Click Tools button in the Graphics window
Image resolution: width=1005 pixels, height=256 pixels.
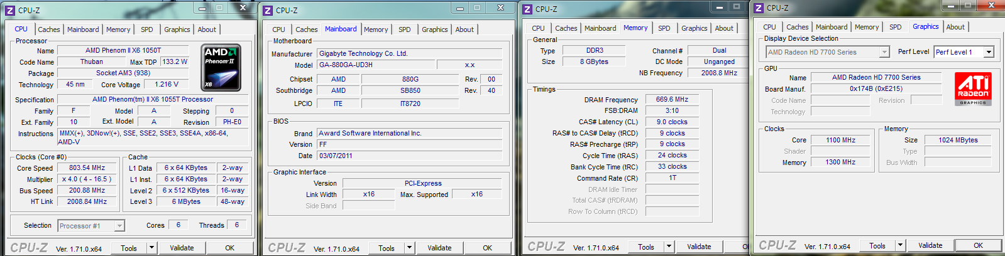877,245
